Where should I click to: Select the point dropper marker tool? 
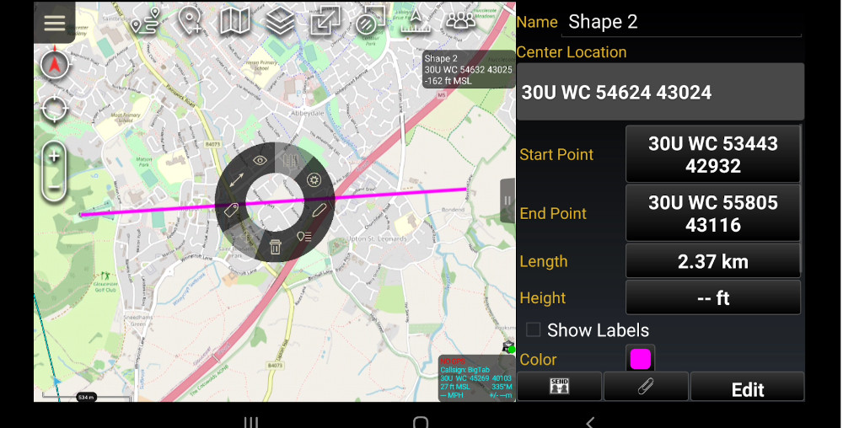pyautogui.click(x=191, y=21)
